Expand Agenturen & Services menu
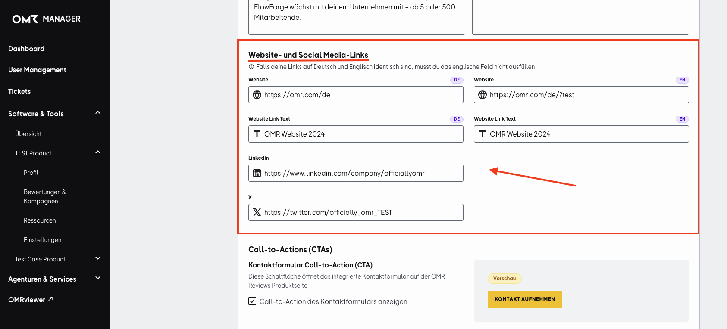The width and height of the screenshot is (727, 329). pyautogui.click(x=98, y=278)
